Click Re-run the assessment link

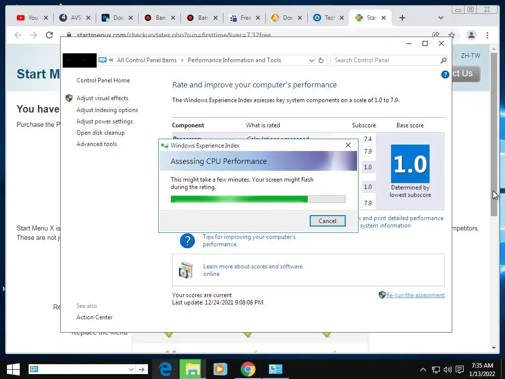click(415, 295)
